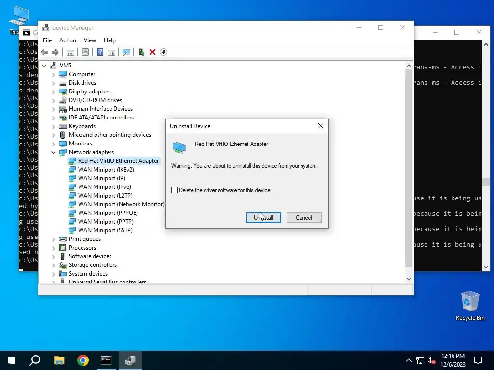The height and width of the screenshot is (370, 494).
Task: Click Cancel in the Uninstall Device dialog
Action: (x=304, y=218)
